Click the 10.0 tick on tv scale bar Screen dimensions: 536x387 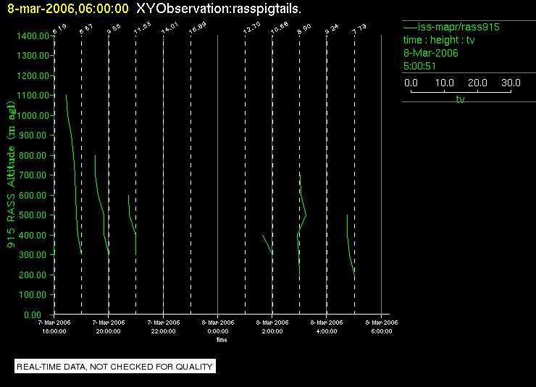444,83
